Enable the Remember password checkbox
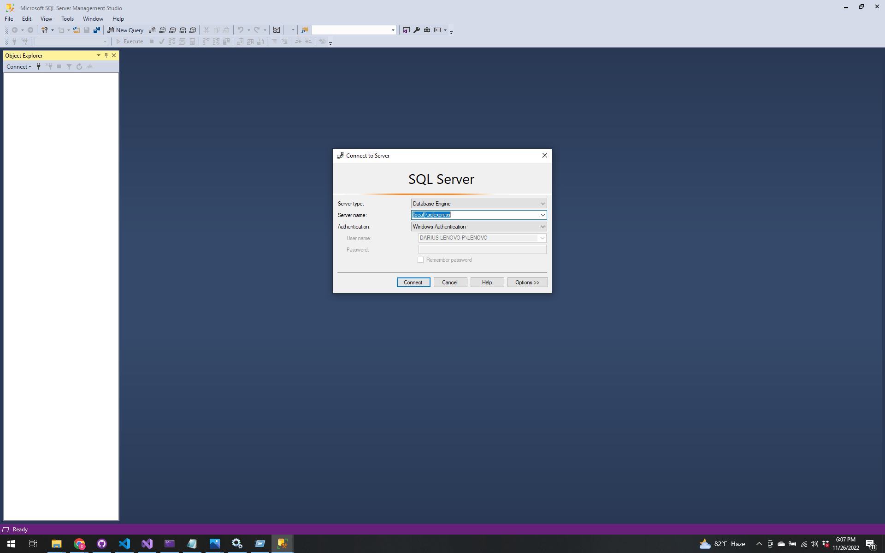Screen dimensions: 885x553 coord(420,259)
